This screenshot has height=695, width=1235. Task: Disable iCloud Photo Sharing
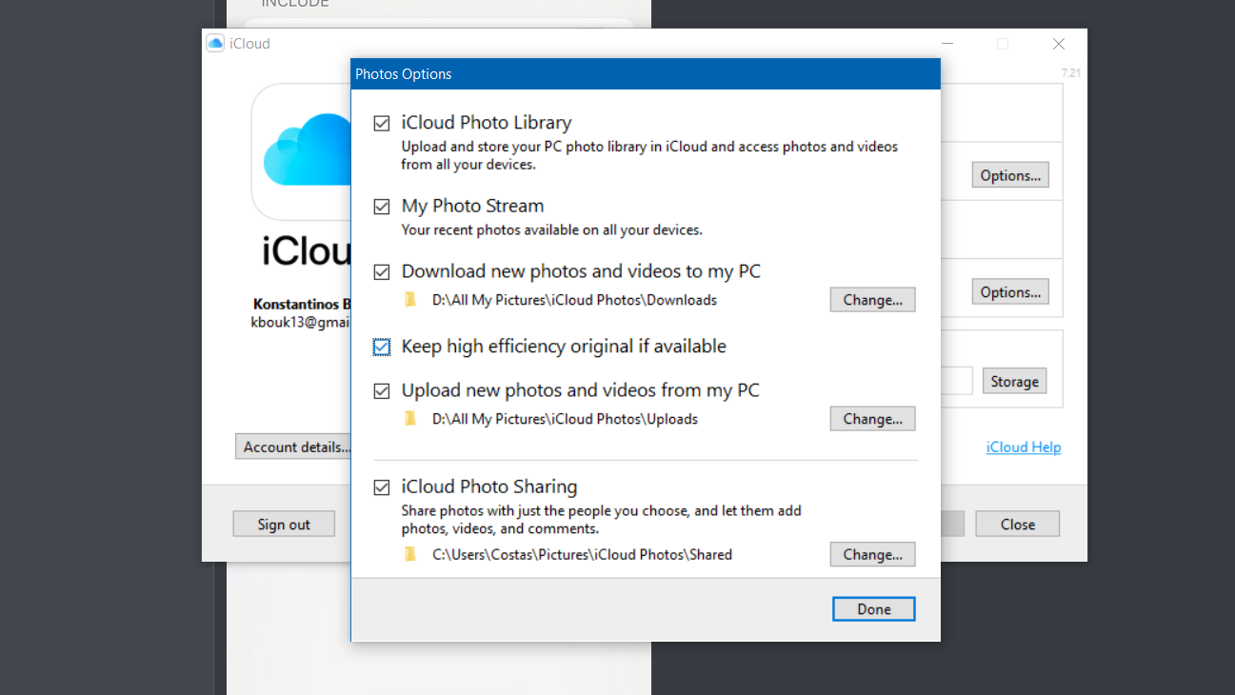[381, 486]
